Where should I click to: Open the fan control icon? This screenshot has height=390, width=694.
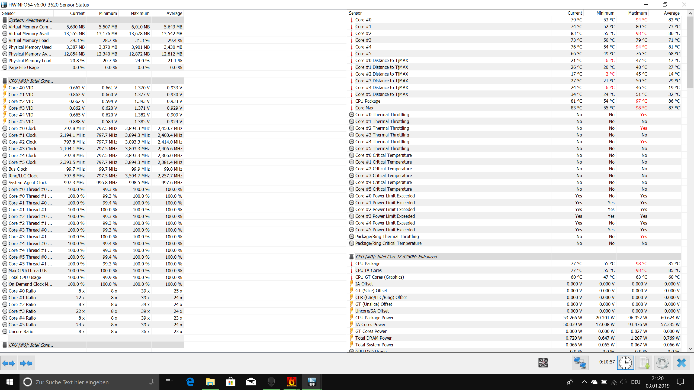tap(543, 363)
